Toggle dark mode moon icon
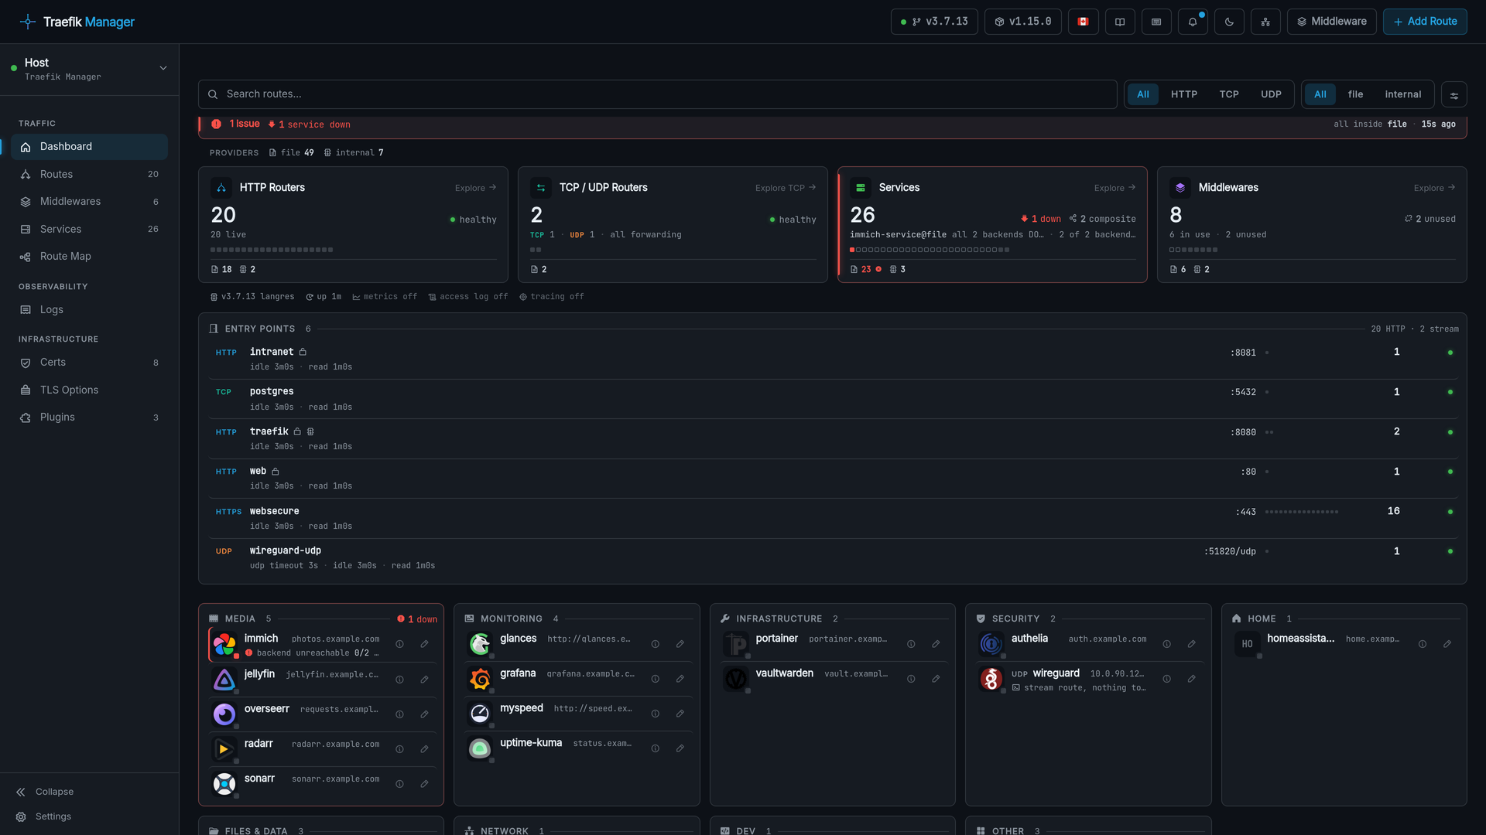 (x=1229, y=22)
